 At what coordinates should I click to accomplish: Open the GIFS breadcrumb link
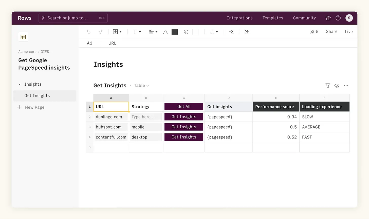pyautogui.click(x=45, y=52)
